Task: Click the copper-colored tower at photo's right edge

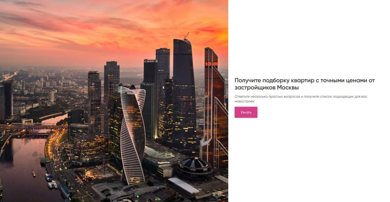Action: pyautogui.click(x=215, y=107)
